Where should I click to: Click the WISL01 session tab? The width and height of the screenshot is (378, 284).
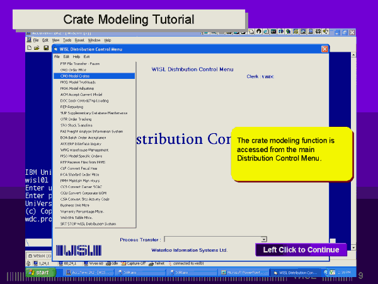(x=35, y=256)
